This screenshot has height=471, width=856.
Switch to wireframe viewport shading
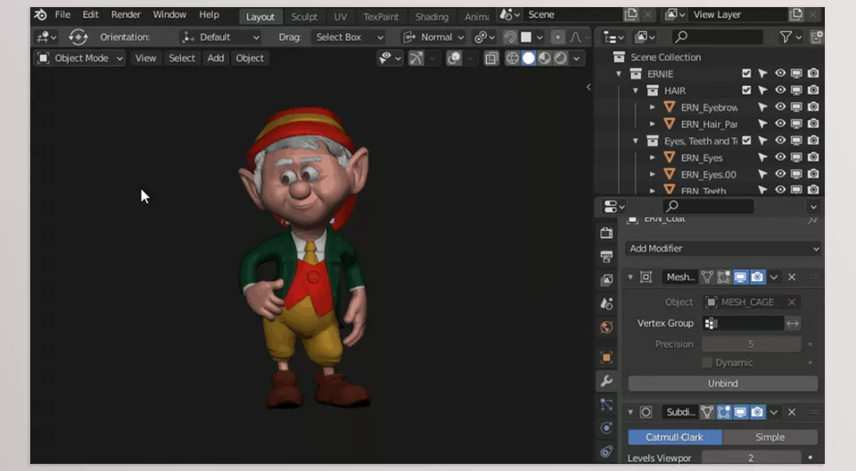[512, 58]
